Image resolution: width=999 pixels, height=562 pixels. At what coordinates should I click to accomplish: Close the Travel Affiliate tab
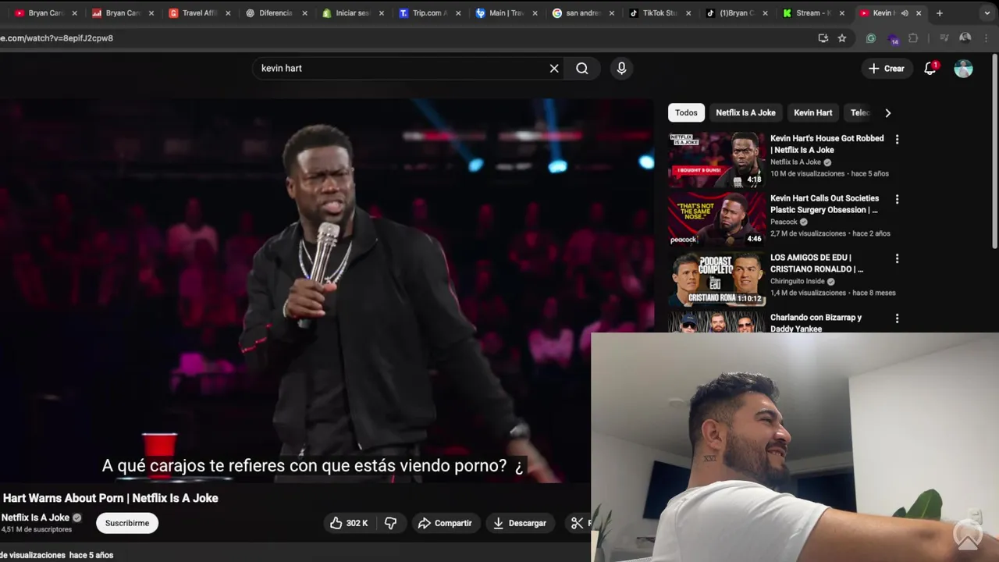[228, 13]
